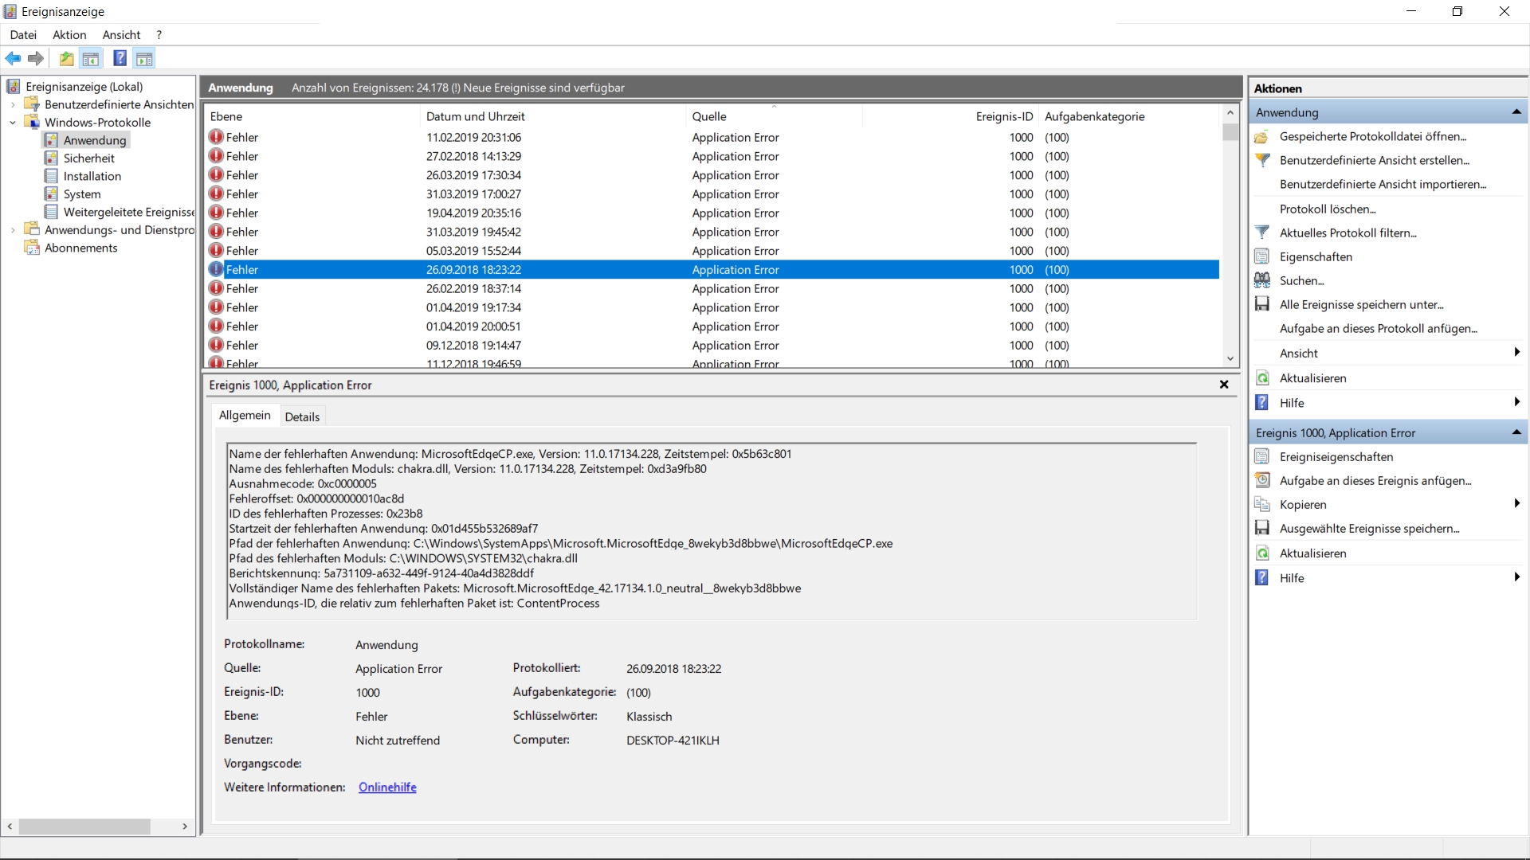The image size is (1530, 860).
Task: Open the Aktion menu
Action: tap(69, 35)
